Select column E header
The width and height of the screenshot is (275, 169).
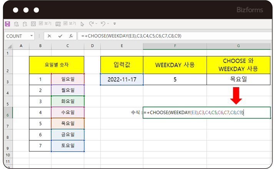coord(122,46)
